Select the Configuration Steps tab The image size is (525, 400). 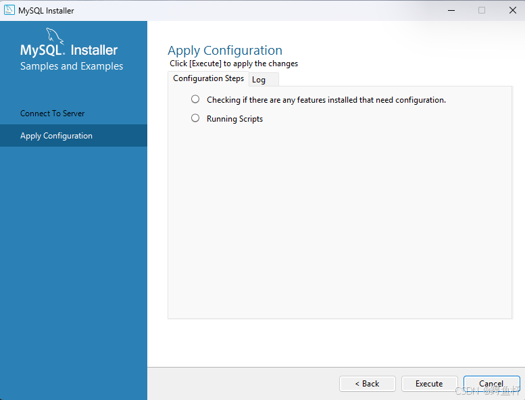(x=208, y=78)
